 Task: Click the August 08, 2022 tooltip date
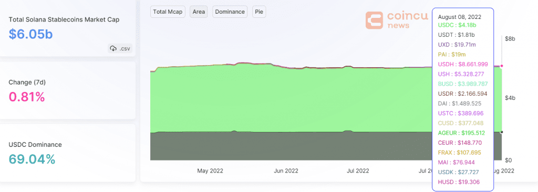460,17
